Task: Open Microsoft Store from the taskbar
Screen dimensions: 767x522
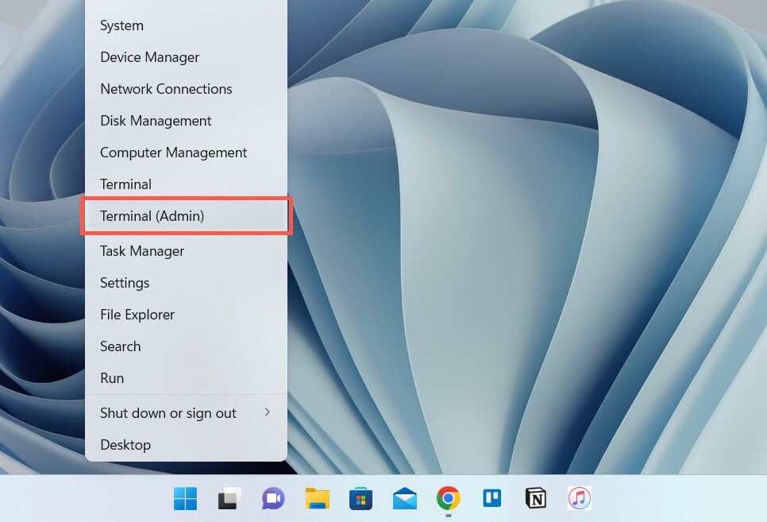Action: pos(361,499)
